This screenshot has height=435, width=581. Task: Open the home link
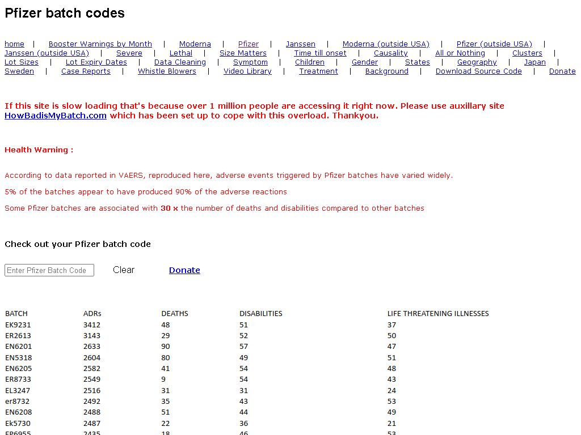tap(14, 44)
